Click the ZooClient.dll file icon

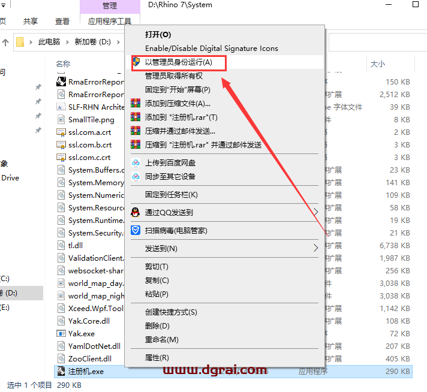[x=61, y=358]
